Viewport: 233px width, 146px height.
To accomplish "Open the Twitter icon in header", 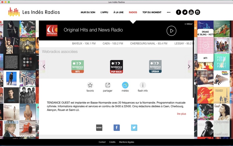I will tap(185, 12).
